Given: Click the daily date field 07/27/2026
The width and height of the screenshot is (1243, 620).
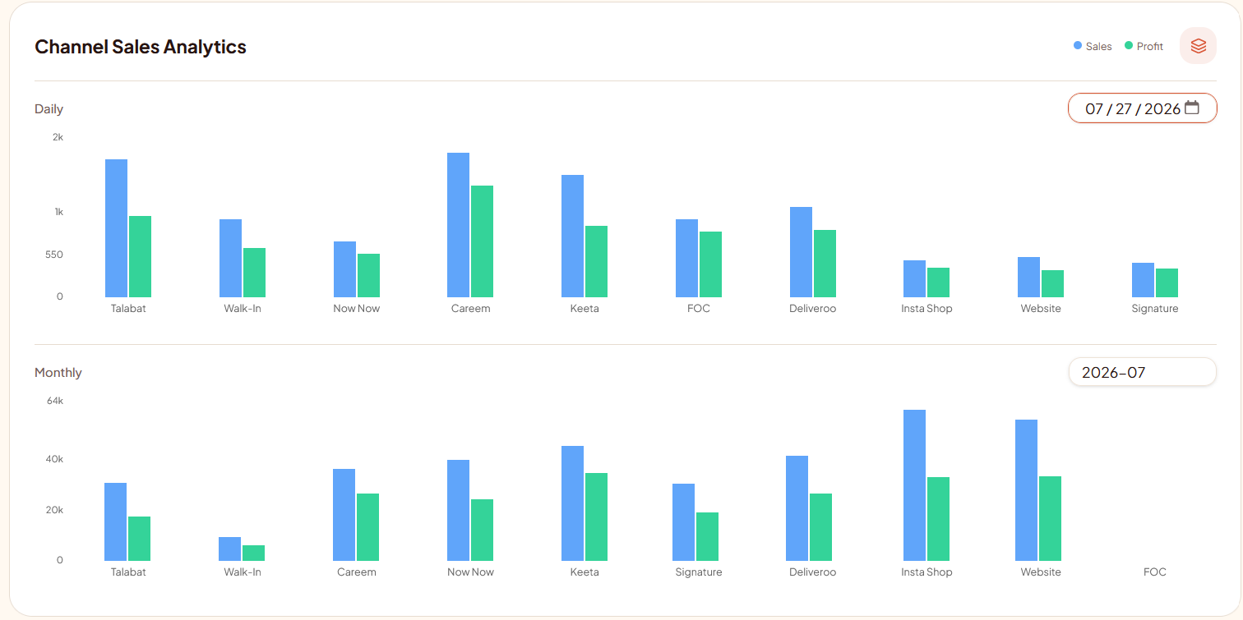Looking at the screenshot, I should [1142, 108].
